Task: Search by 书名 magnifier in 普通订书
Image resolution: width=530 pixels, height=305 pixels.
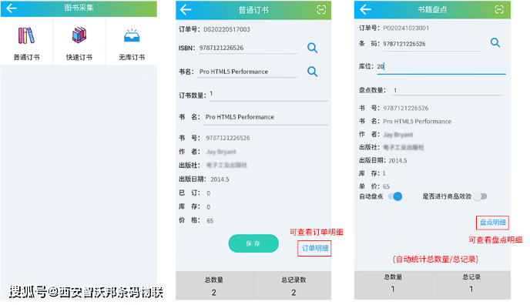Action: (312, 72)
